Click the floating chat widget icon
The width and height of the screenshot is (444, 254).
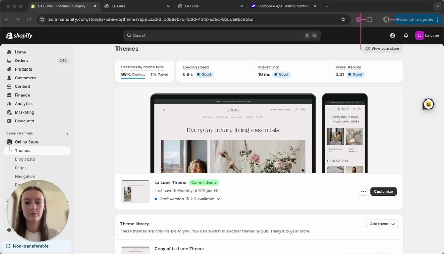[428, 104]
